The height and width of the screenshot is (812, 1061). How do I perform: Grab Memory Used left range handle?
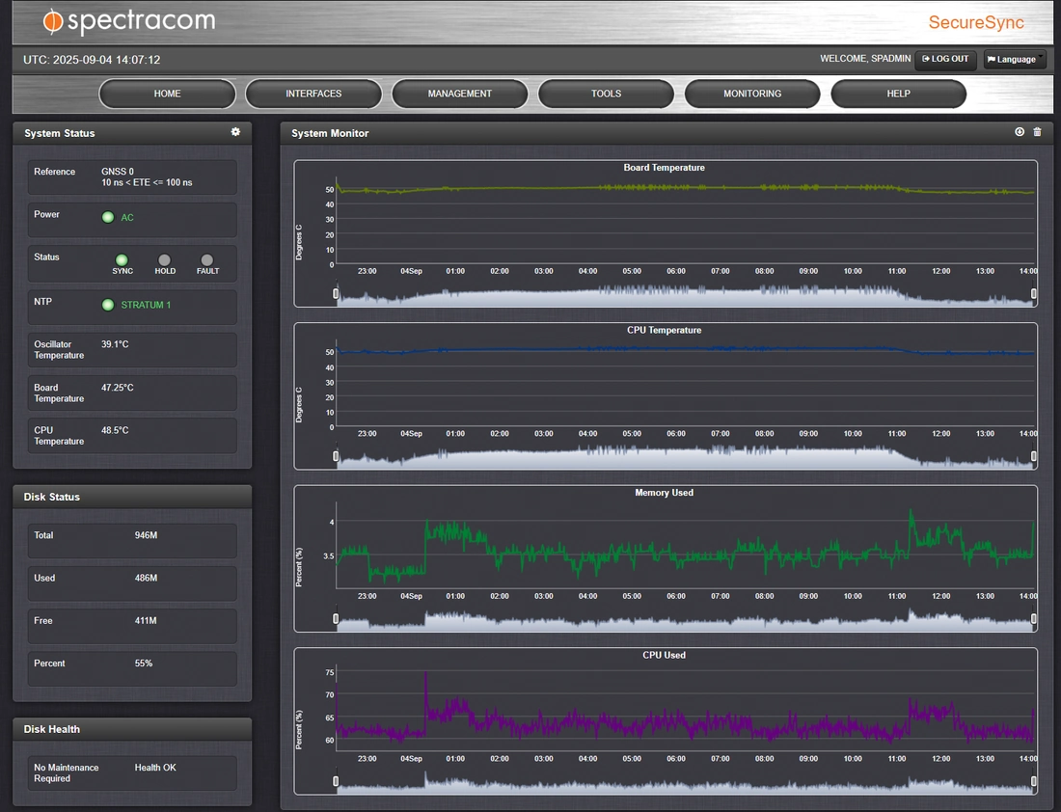336,618
